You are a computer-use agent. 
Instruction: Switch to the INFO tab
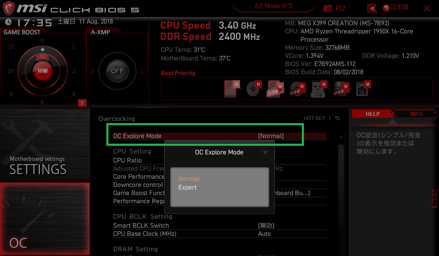point(416,114)
